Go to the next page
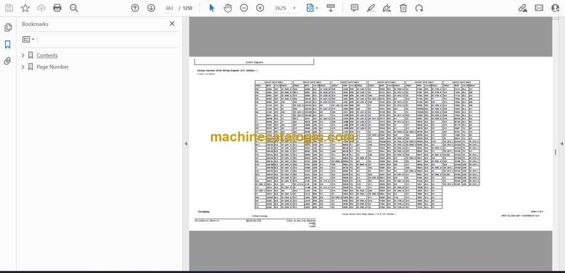Viewport: 565px width, 273px height. coord(151,8)
